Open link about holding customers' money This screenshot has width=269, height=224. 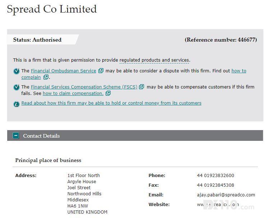pos(111,103)
